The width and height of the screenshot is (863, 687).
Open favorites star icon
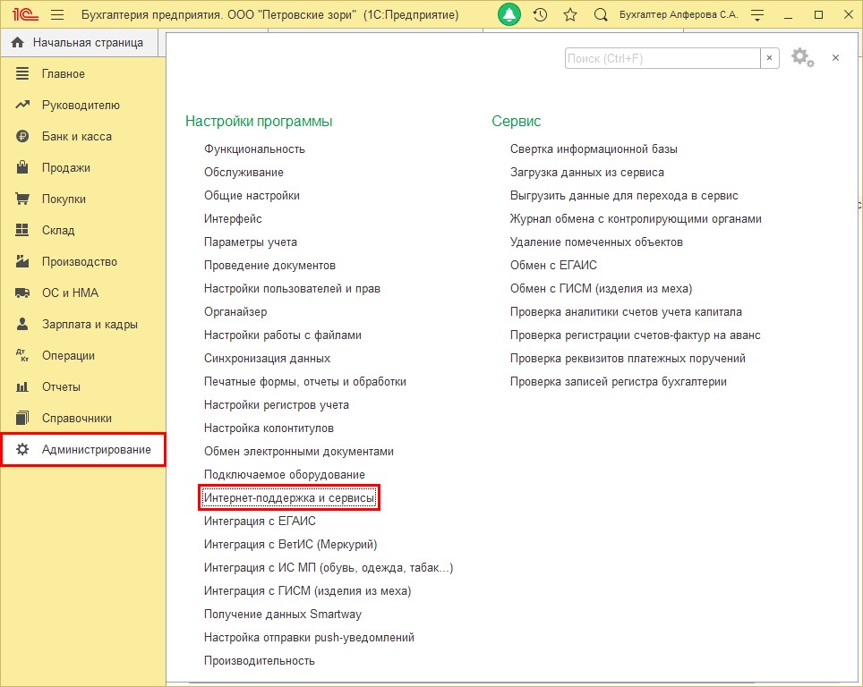(x=570, y=15)
